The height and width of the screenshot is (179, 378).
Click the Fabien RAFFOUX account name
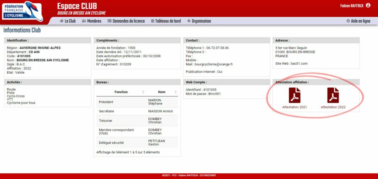click(351, 6)
